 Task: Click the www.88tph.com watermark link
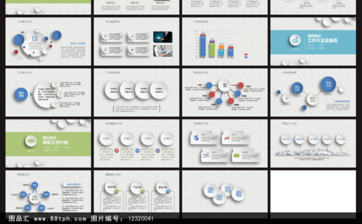tap(60, 219)
